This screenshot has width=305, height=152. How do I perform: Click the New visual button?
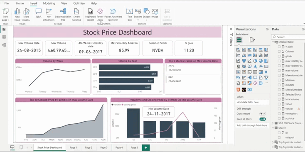tap(17, 15)
